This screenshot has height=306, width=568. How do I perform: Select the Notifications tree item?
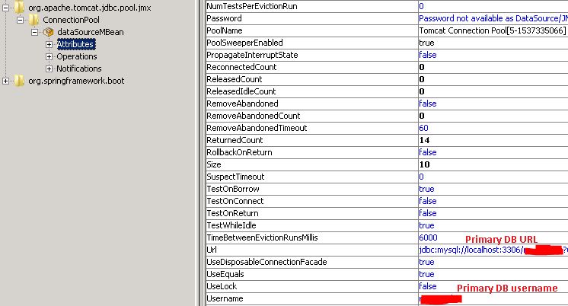click(79, 69)
